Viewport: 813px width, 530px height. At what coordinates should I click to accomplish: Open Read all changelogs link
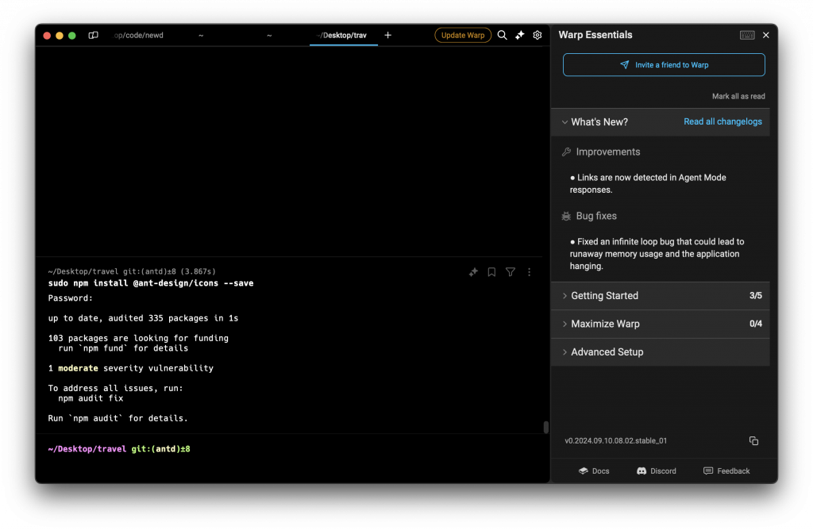[722, 121]
